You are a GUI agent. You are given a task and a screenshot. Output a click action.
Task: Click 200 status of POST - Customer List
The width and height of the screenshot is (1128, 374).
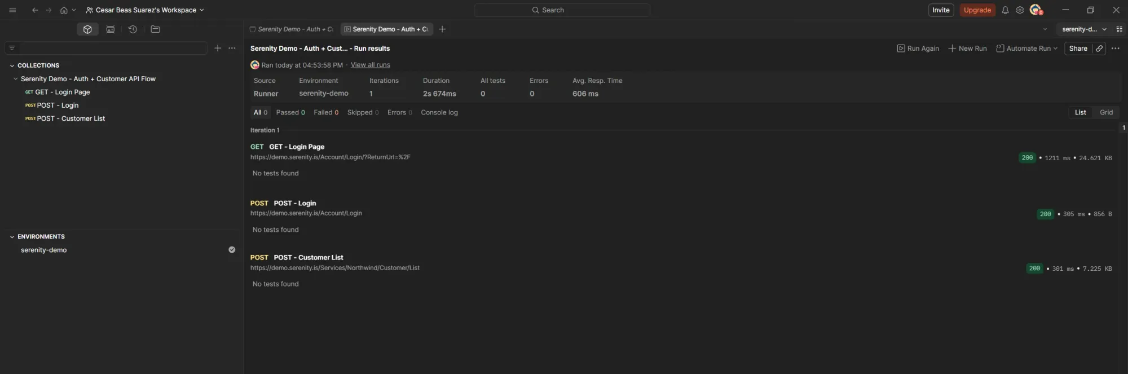[x=1034, y=269]
